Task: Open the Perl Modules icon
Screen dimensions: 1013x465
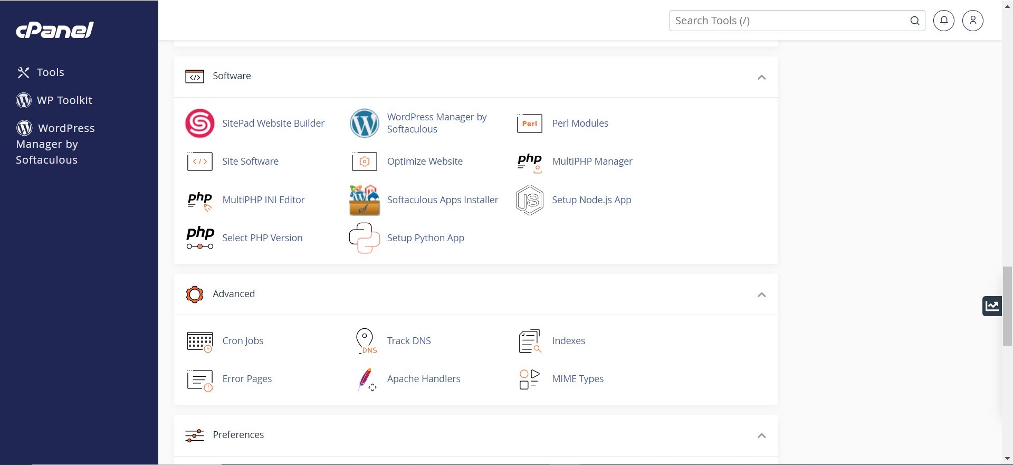Action: pyautogui.click(x=529, y=124)
